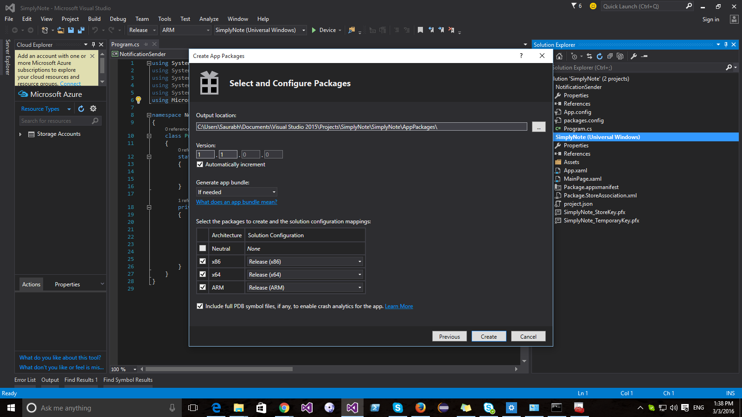Launch Microsoft Edge from the taskbar
742x417 pixels.
pyautogui.click(x=216, y=408)
